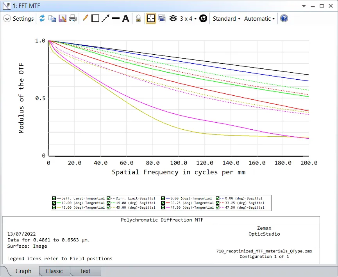This screenshot has height=277, width=338.
Task: Select the arrow annotation tool
Action: click(106, 18)
